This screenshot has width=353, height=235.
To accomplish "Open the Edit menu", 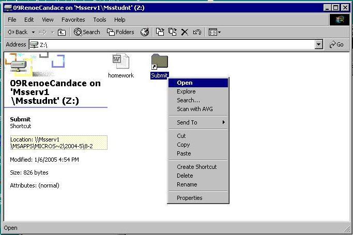I will coord(29,20).
